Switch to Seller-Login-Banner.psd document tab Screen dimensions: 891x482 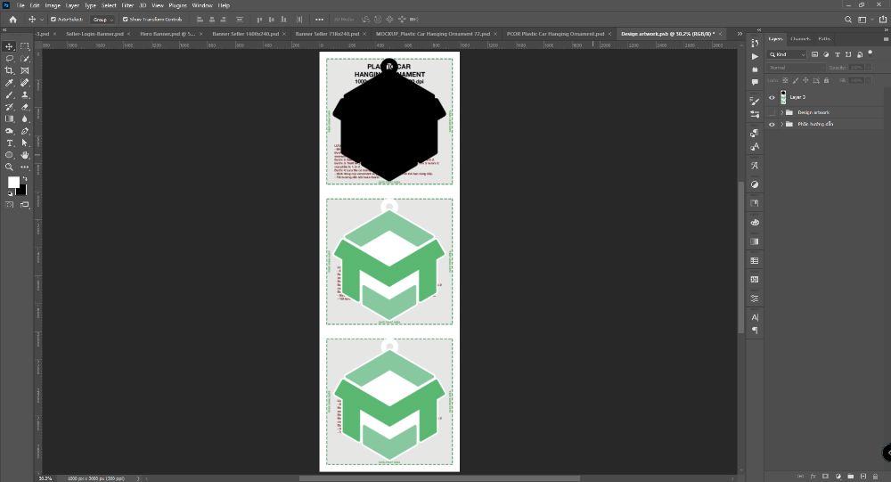click(95, 34)
